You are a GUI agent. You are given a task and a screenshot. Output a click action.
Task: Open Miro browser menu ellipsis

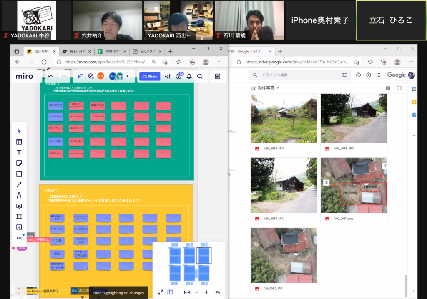[219, 62]
